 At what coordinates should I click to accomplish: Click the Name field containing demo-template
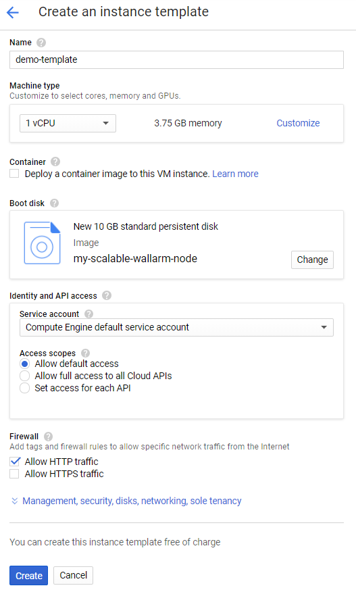click(x=176, y=60)
